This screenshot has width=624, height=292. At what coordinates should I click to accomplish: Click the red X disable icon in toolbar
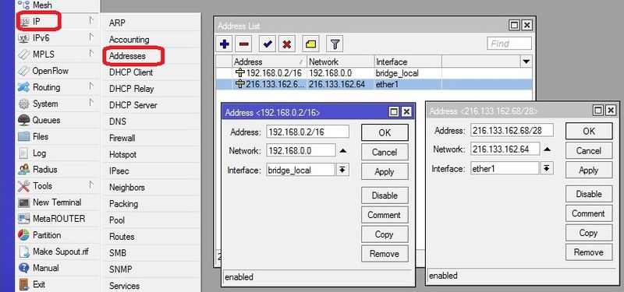pyautogui.click(x=286, y=44)
